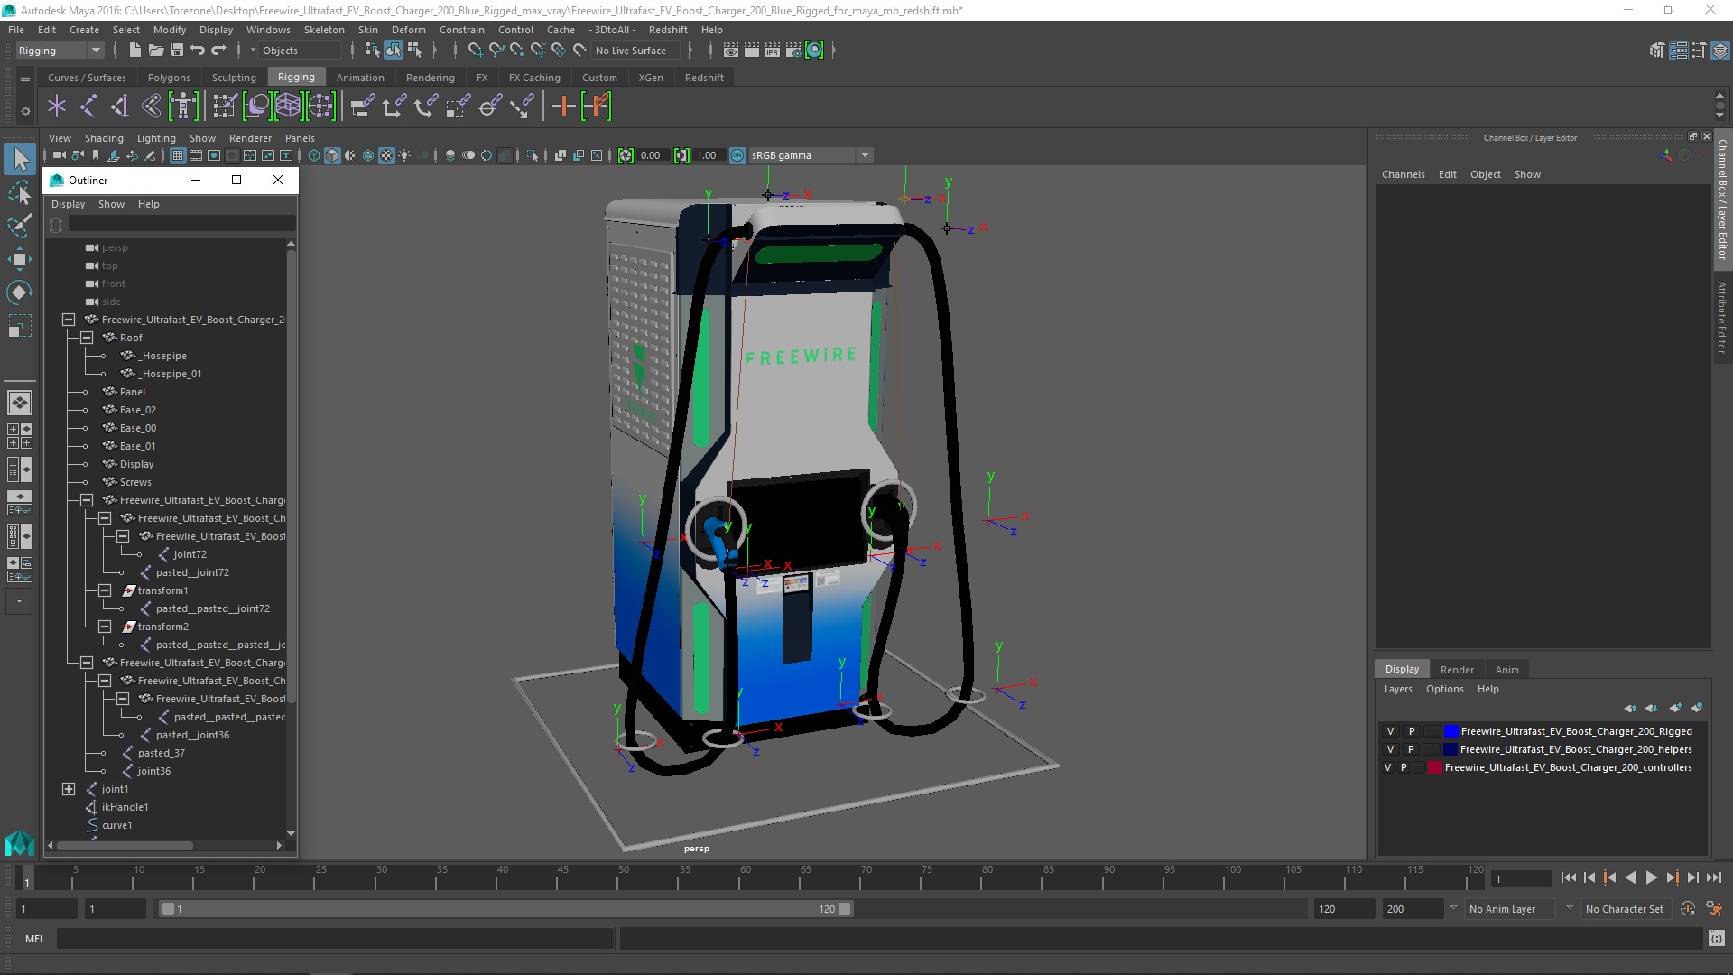Switch to the Animation shelf tab
Screen dimensions: 1733x975
coord(360,78)
